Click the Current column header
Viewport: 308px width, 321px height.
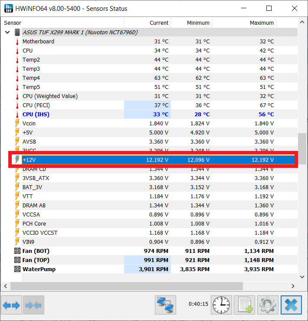click(x=147, y=23)
